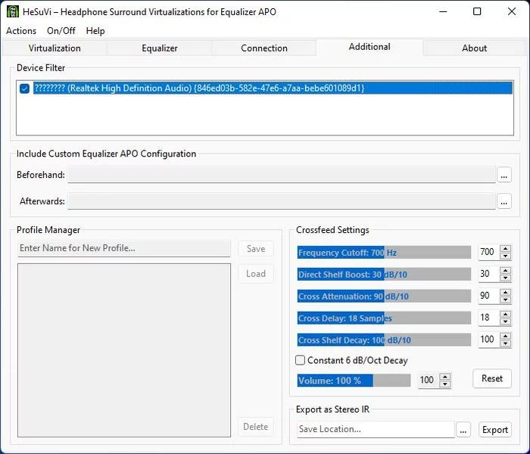Increase Frequency Cutoff with up arrow
The image size is (530, 454).
point(506,249)
